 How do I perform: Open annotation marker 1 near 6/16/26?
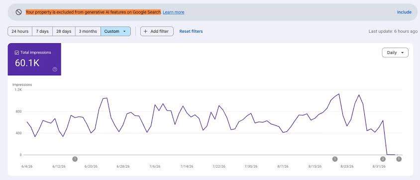75,159
